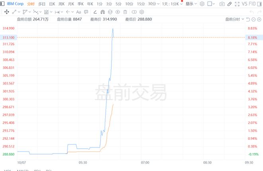Screen dimensions: 263x171
Task: Select the forecast/calculation drawing tool
Action: pyautogui.click(x=46, y=12)
